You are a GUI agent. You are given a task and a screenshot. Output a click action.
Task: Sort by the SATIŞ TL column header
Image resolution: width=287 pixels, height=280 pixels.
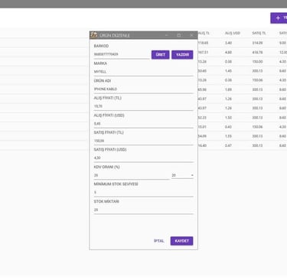pyautogui.click(x=259, y=33)
